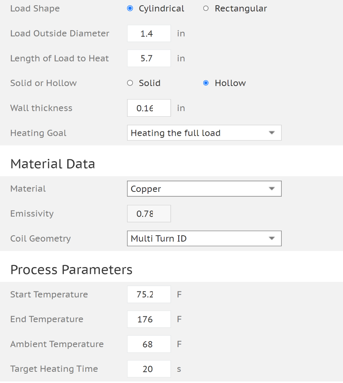Focus the Target Heating Time field
The height and width of the screenshot is (383, 343).
(149, 369)
